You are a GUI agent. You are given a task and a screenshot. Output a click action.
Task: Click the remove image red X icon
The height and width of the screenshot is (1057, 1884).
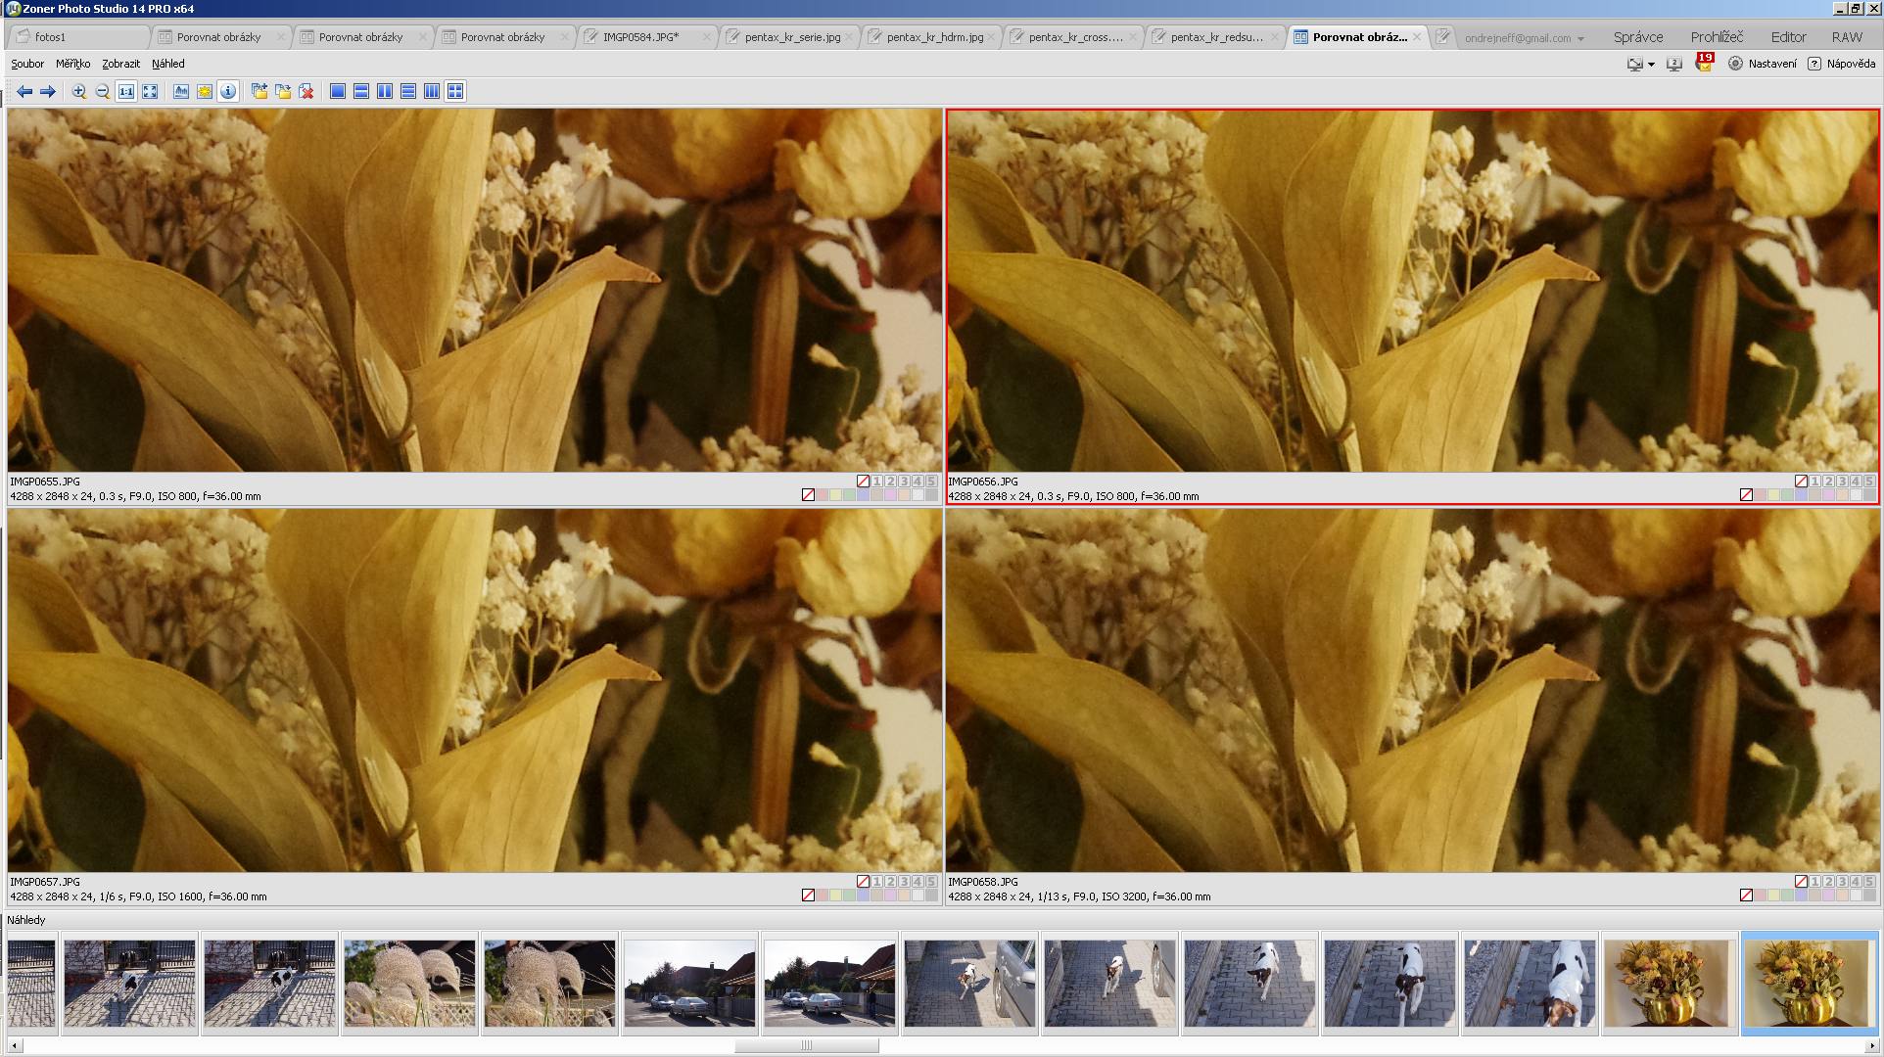pyautogui.click(x=306, y=91)
